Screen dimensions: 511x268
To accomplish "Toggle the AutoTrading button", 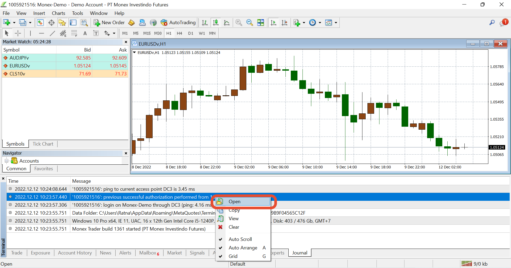I will 178,23.
